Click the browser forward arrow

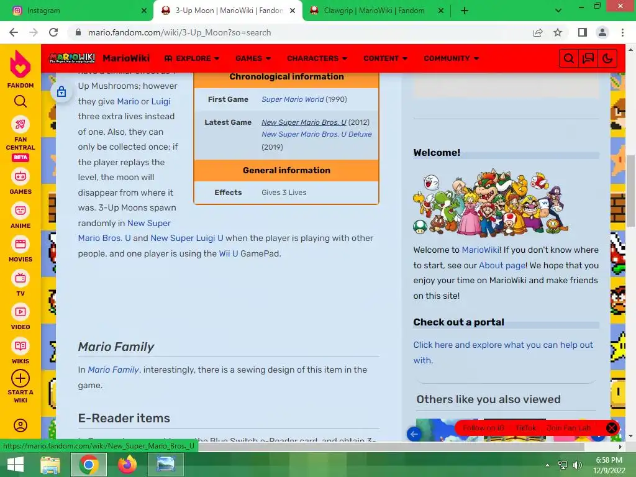(34, 32)
